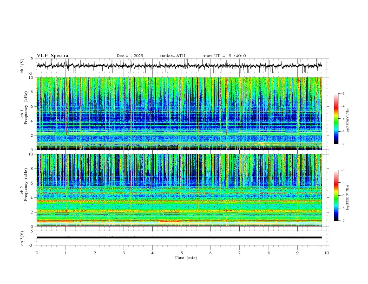The image size is (368, 284).
Task: Select the "start UT = 8 :40: 0" text
Action: pyautogui.click(x=224, y=56)
